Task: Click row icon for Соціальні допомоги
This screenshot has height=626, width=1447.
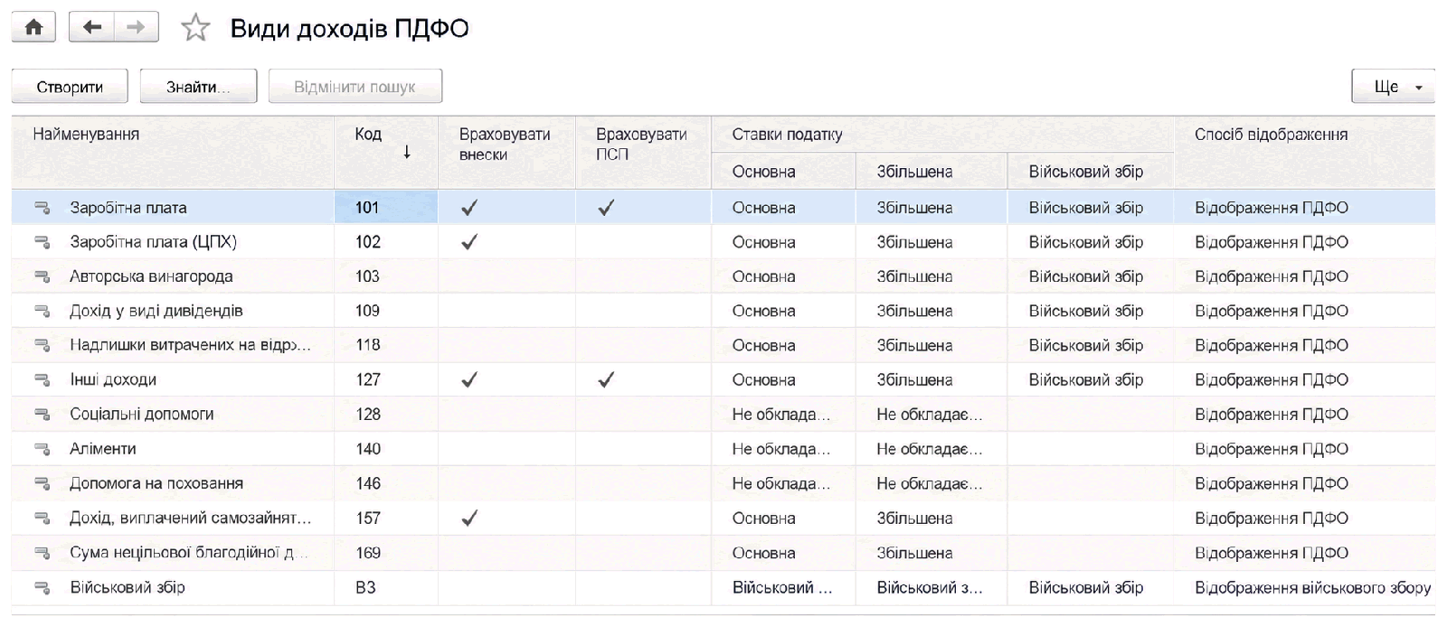Action: click(42, 415)
